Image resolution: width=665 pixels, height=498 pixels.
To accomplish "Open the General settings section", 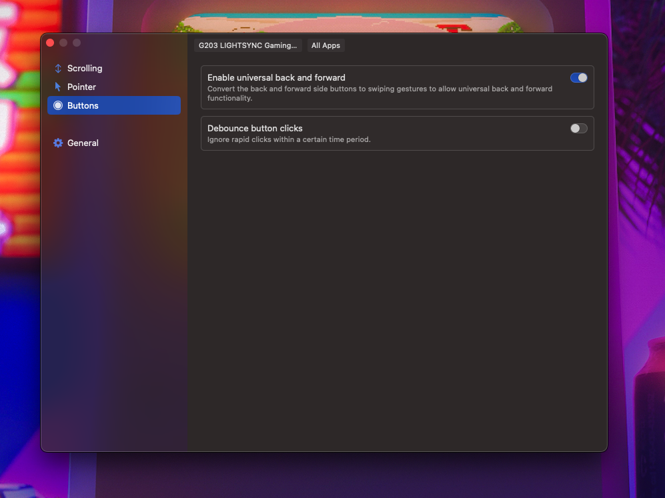I will 83,143.
